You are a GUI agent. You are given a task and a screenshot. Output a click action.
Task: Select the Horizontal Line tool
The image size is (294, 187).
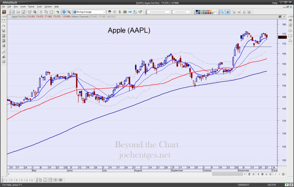point(239,12)
